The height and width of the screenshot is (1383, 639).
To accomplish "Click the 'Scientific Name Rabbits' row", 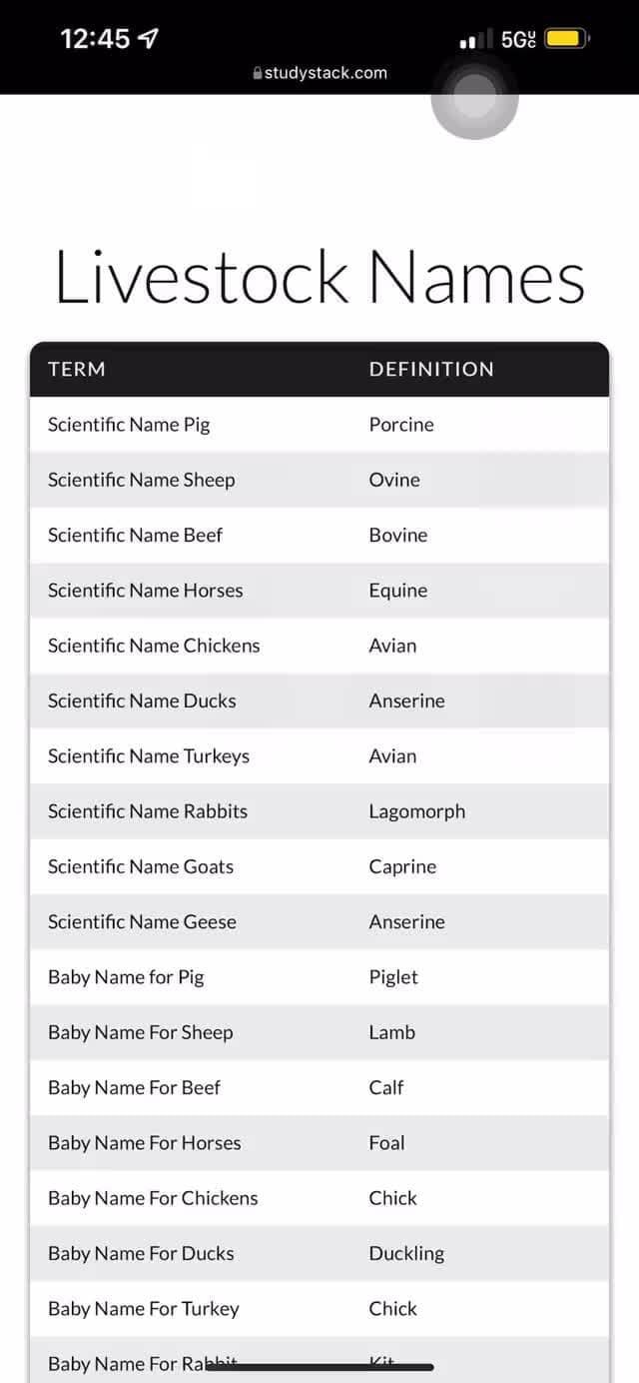I will coord(147,810).
